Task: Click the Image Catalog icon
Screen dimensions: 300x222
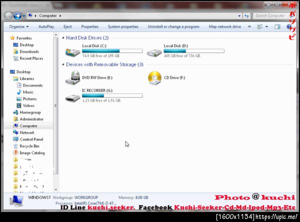Action: (15, 152)
